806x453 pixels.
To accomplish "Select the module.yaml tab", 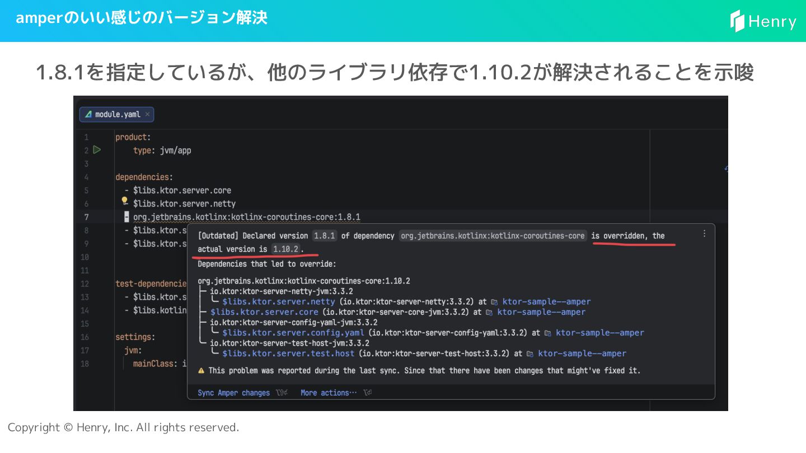I will [117, 115].
